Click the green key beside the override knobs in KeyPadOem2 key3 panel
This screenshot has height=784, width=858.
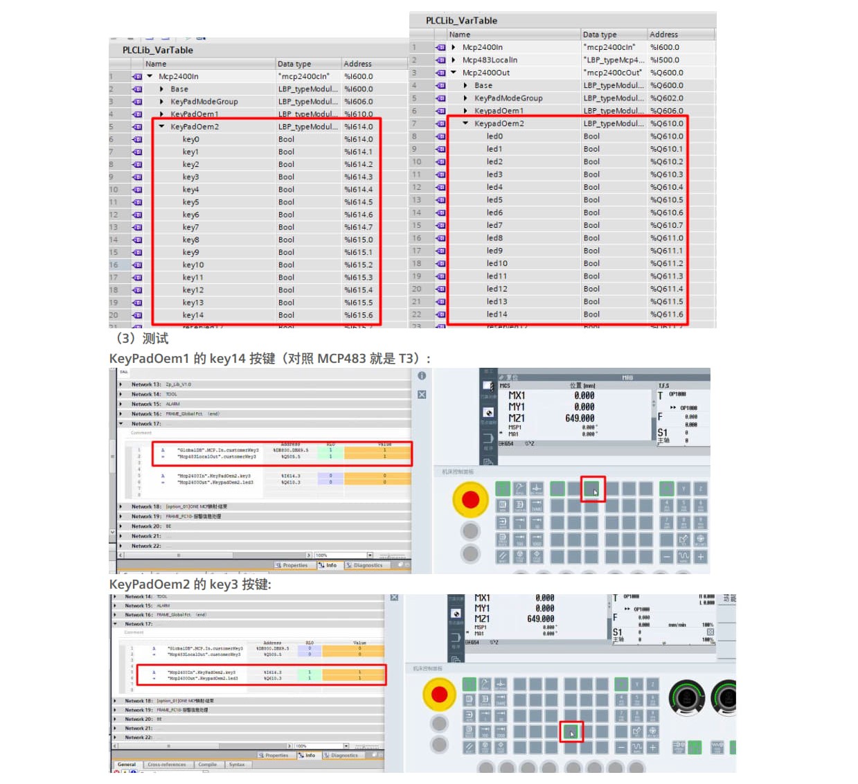pyautogui.click(x=695, y=747)
